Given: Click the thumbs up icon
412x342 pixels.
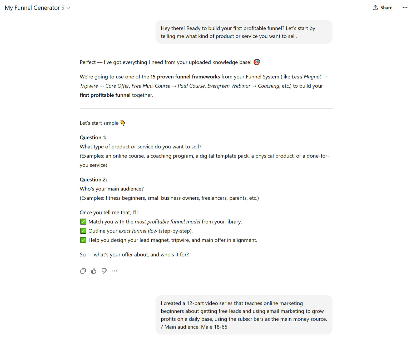Looking at the screenshot, I should pos(93,271).
